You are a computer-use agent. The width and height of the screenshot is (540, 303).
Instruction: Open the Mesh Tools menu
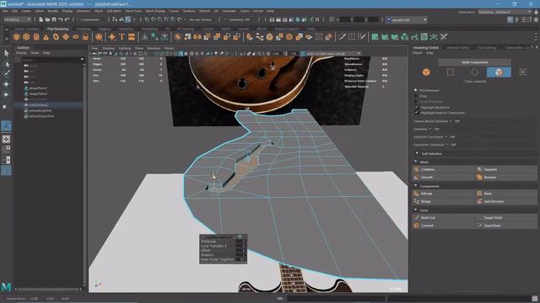click(x=133, y=11)
